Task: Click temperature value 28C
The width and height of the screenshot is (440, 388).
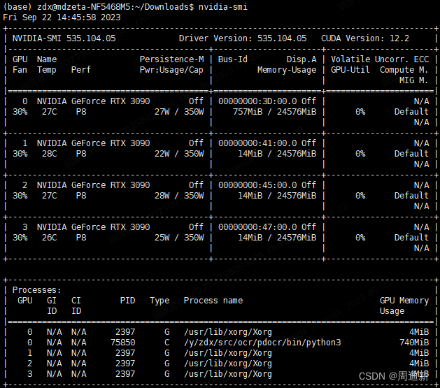Action: coord(49,154)
